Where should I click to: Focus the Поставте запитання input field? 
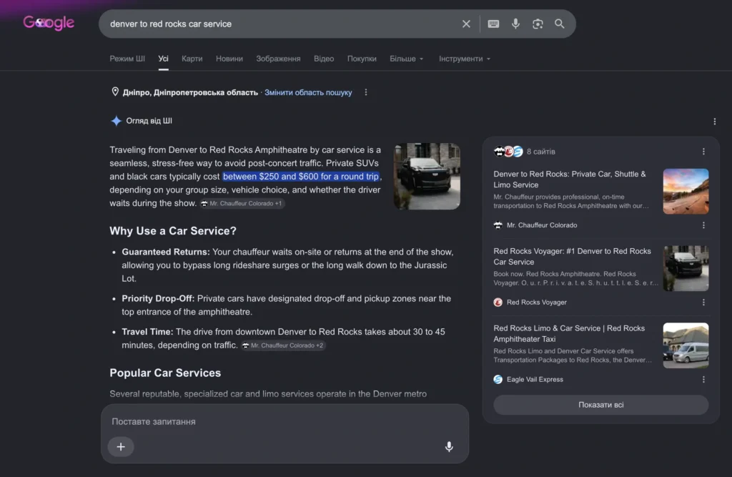click(285, 421)
